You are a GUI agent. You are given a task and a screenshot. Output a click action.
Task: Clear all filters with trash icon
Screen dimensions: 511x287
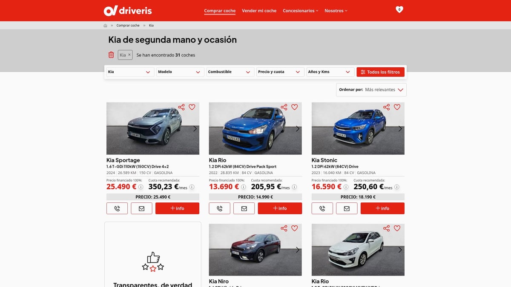[x=111, y=55]
